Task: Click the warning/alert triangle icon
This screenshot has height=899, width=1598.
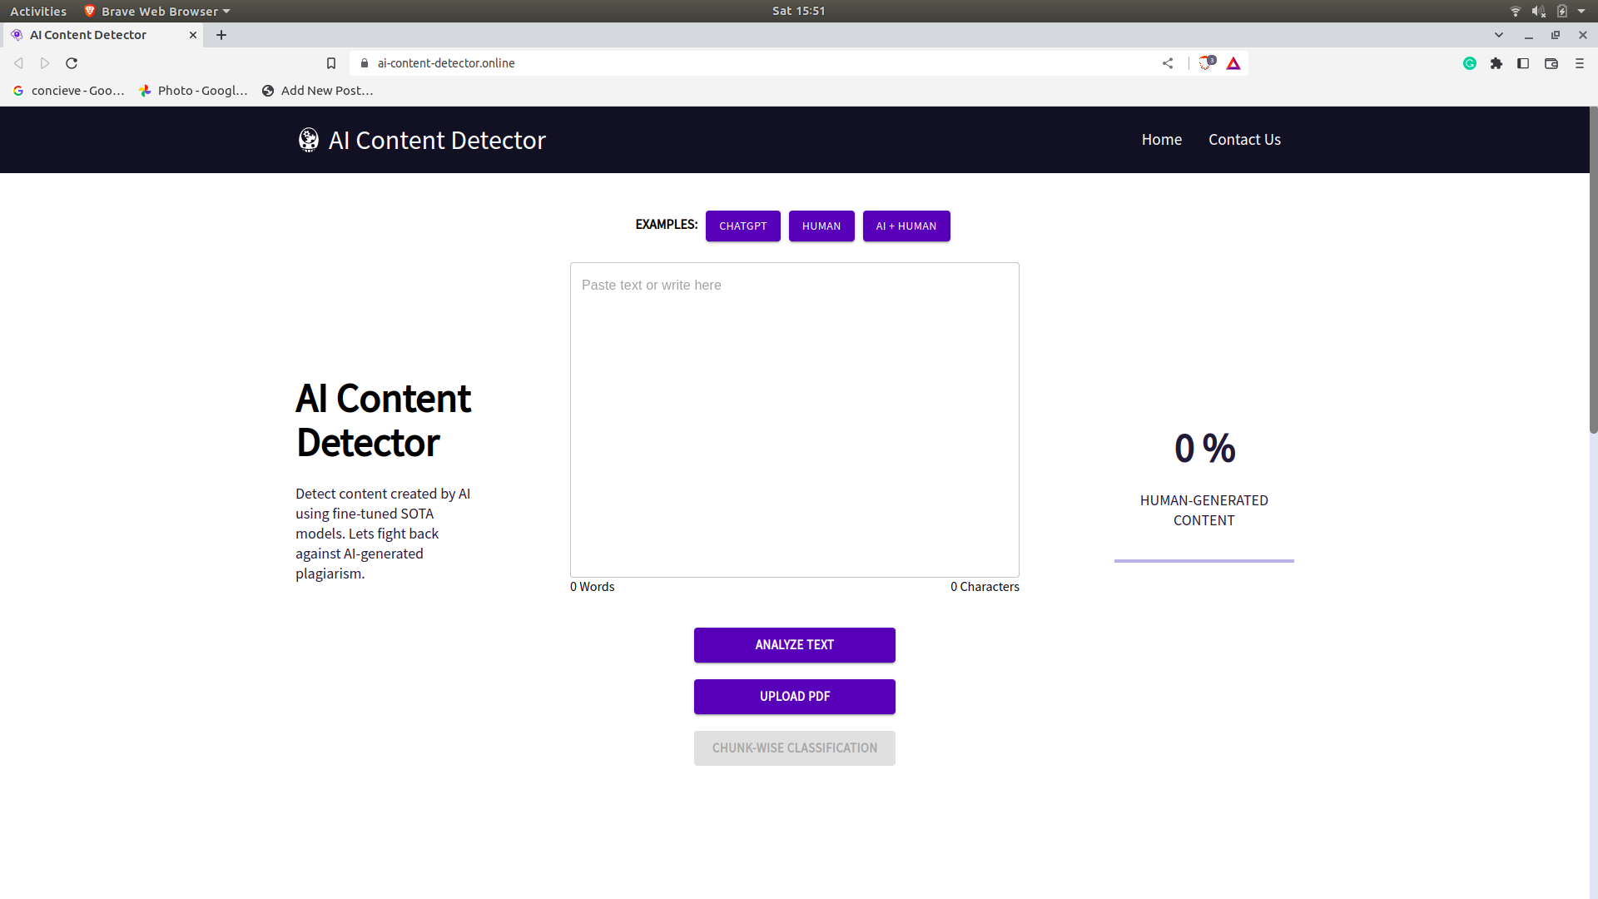Action: pos(1233,62)
